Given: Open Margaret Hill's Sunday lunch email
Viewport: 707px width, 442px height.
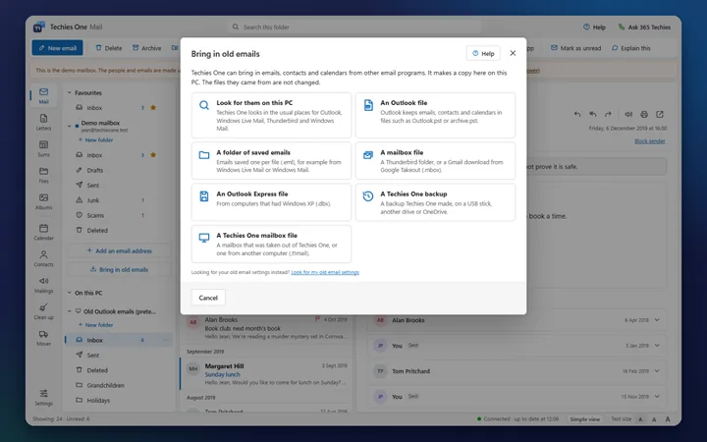Looking at the screenshot, I should (x=266, y=374).
